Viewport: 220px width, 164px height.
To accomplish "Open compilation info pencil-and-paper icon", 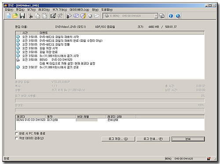I will [53, 16].
